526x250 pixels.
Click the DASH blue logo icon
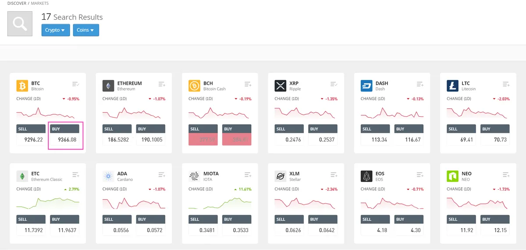[366, 86]
